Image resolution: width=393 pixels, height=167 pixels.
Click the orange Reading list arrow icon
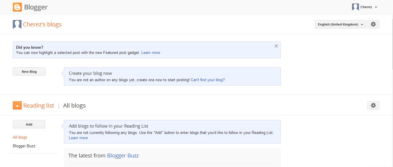click(x=17, y=105)
